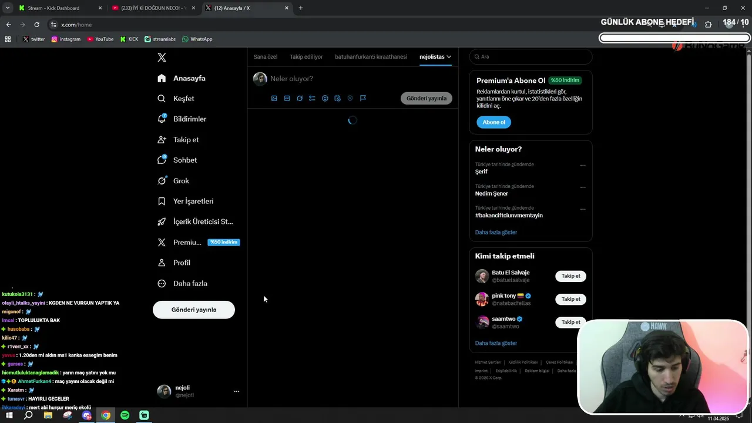Click composer Gönderi yayınla button

point(427,98)
